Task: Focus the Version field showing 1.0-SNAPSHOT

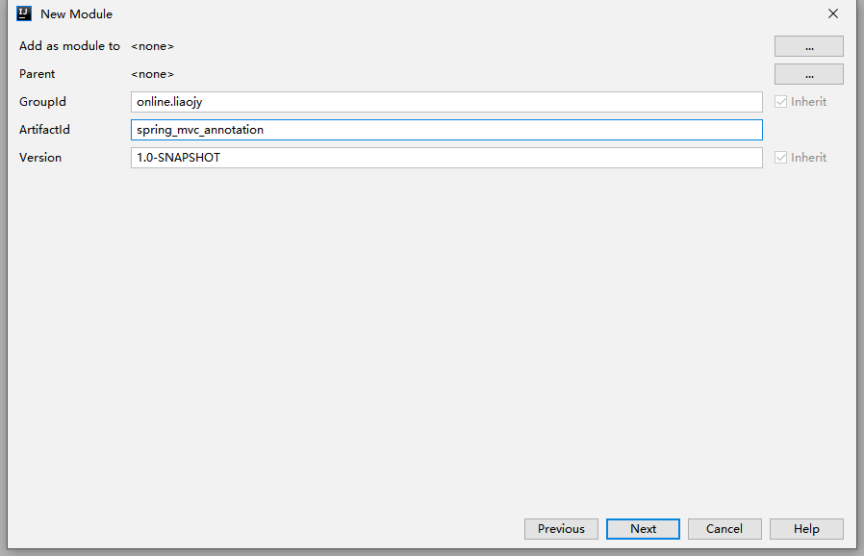Action: 446,158
